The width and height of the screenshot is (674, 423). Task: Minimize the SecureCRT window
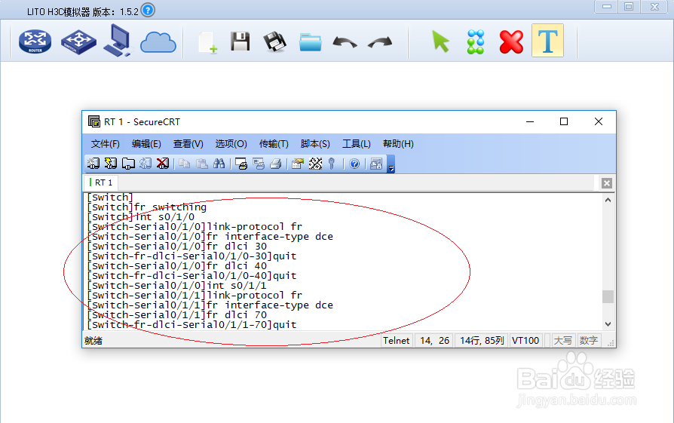pos(530,121)
